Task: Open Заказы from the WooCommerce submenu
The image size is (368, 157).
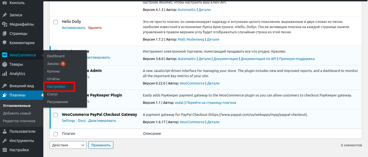Action: 53,64
